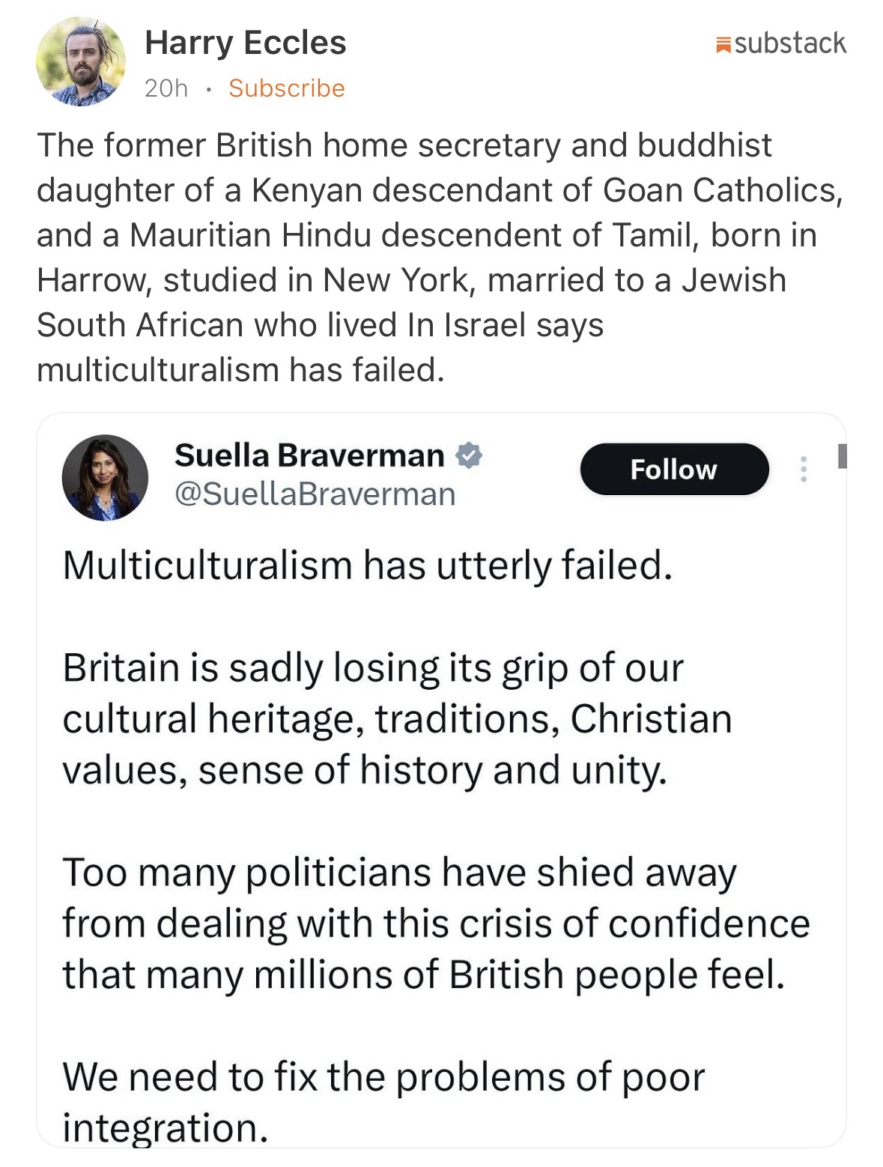Click the note's final line 'multiculturalism has failed.'
The width and height of the screenshot is (883, 1167).
[x=240, y=370]
